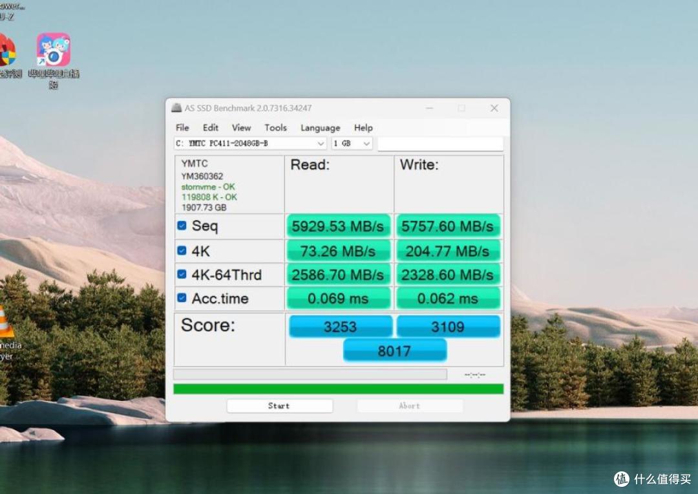Screen dimensions: 698x494
Task: Click the stornvme - OK driver status
Action: [x=208, y=187]
